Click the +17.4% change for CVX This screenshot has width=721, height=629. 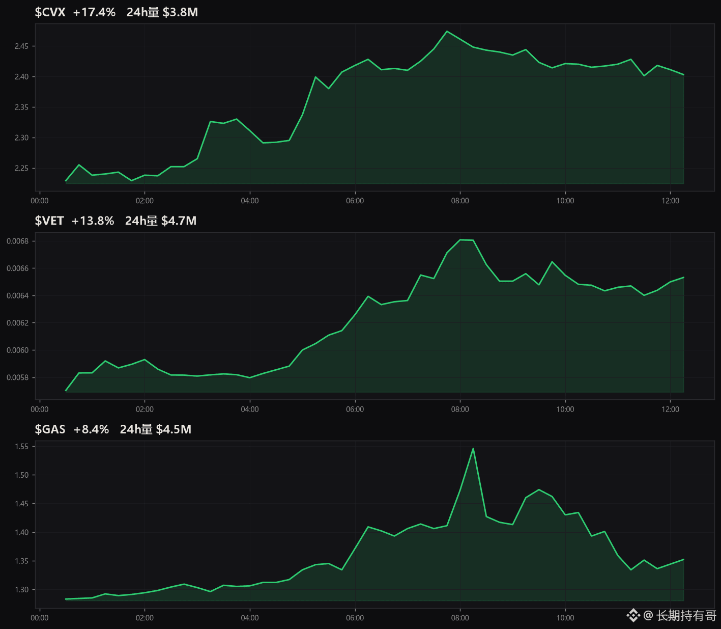tap(95, 12)
